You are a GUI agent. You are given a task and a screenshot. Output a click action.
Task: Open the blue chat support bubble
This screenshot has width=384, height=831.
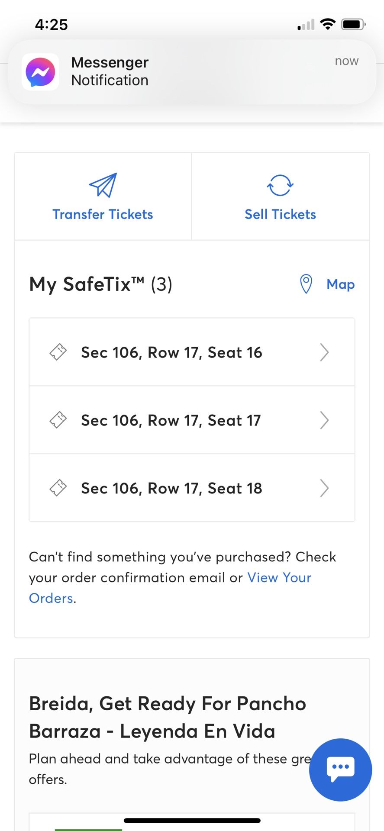(x=341, y=770)
